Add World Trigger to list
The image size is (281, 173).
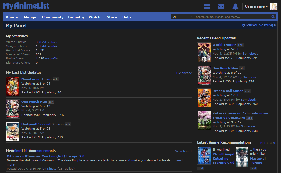(x=240, y=45)
